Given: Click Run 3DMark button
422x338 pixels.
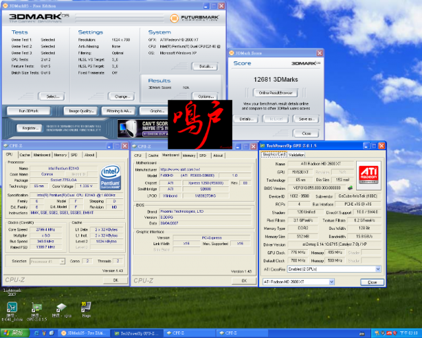Looking at the screenshot, I should point(28,111).
